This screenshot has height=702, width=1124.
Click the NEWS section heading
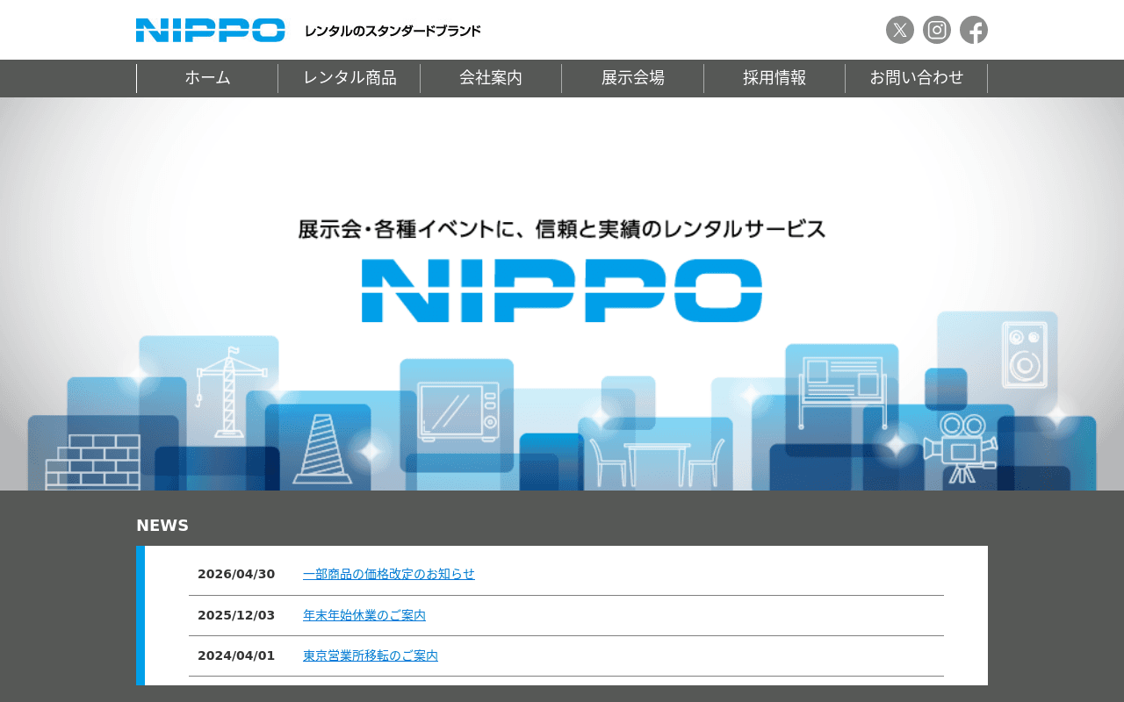pos(162,526)
